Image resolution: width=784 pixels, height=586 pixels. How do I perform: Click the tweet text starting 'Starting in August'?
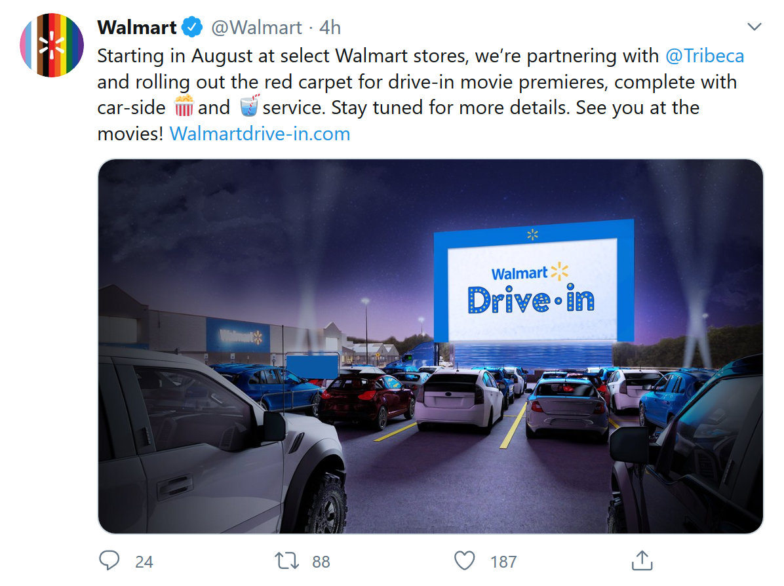(420, 94)
